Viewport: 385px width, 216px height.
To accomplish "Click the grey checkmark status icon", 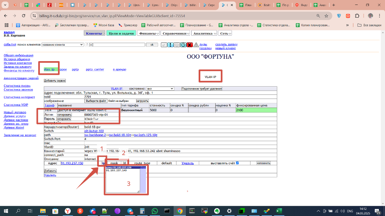I will pos(164,45).
